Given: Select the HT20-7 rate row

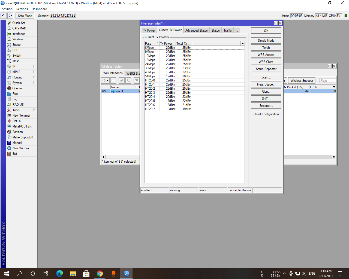Looking at the screenshot, I should click(194, 109).
